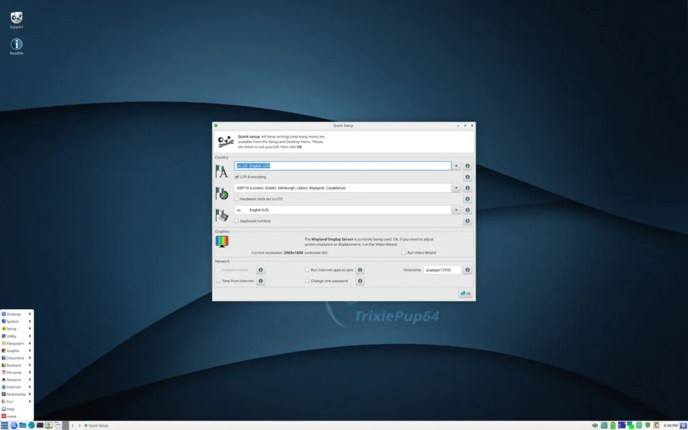The image size is (688, 430).
Task: Open the volume control in system tray
Action: (x=595, y=425)
